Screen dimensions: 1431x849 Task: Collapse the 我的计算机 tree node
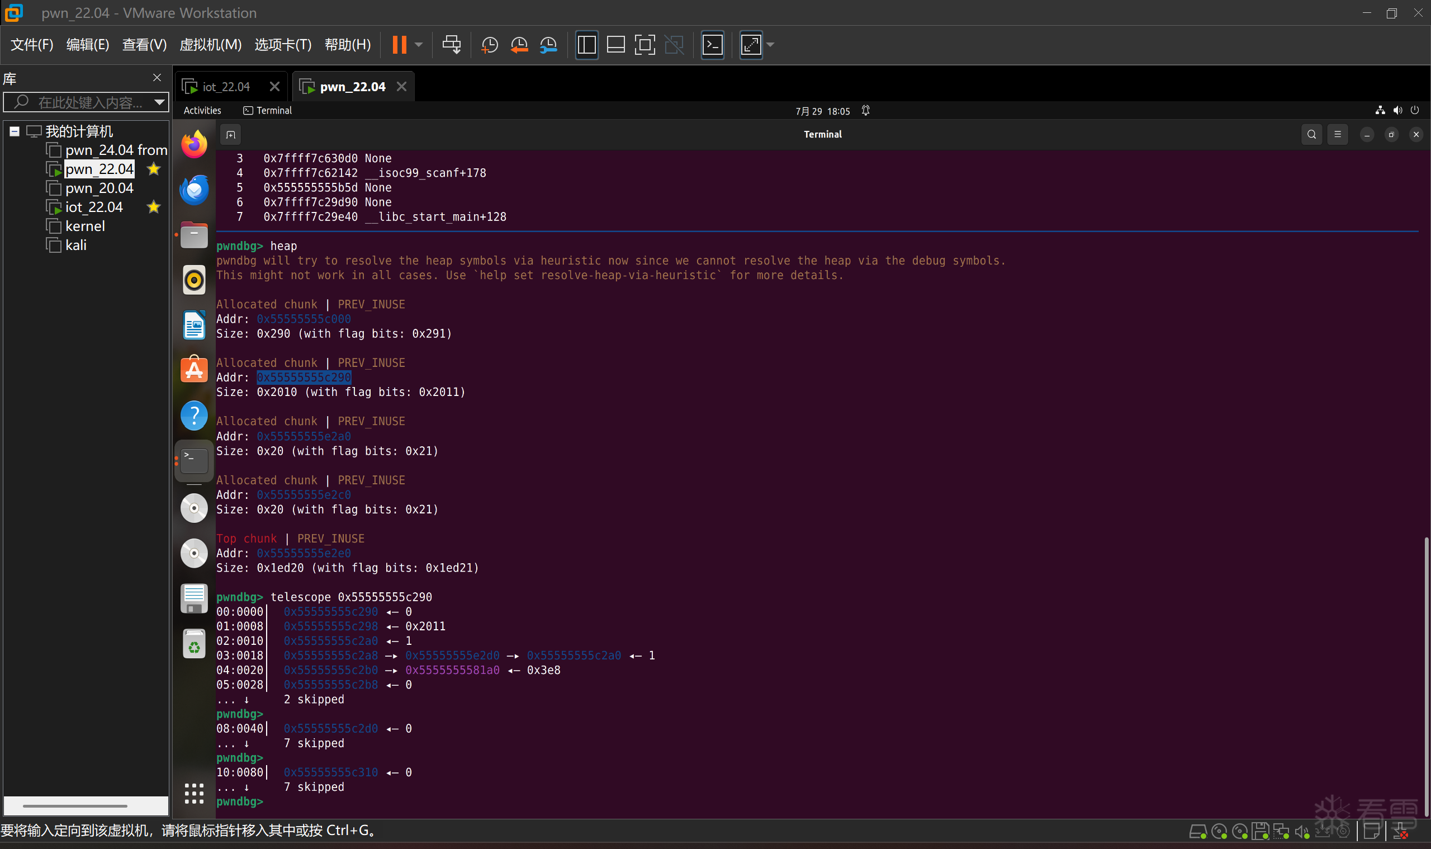click(15, 131)
